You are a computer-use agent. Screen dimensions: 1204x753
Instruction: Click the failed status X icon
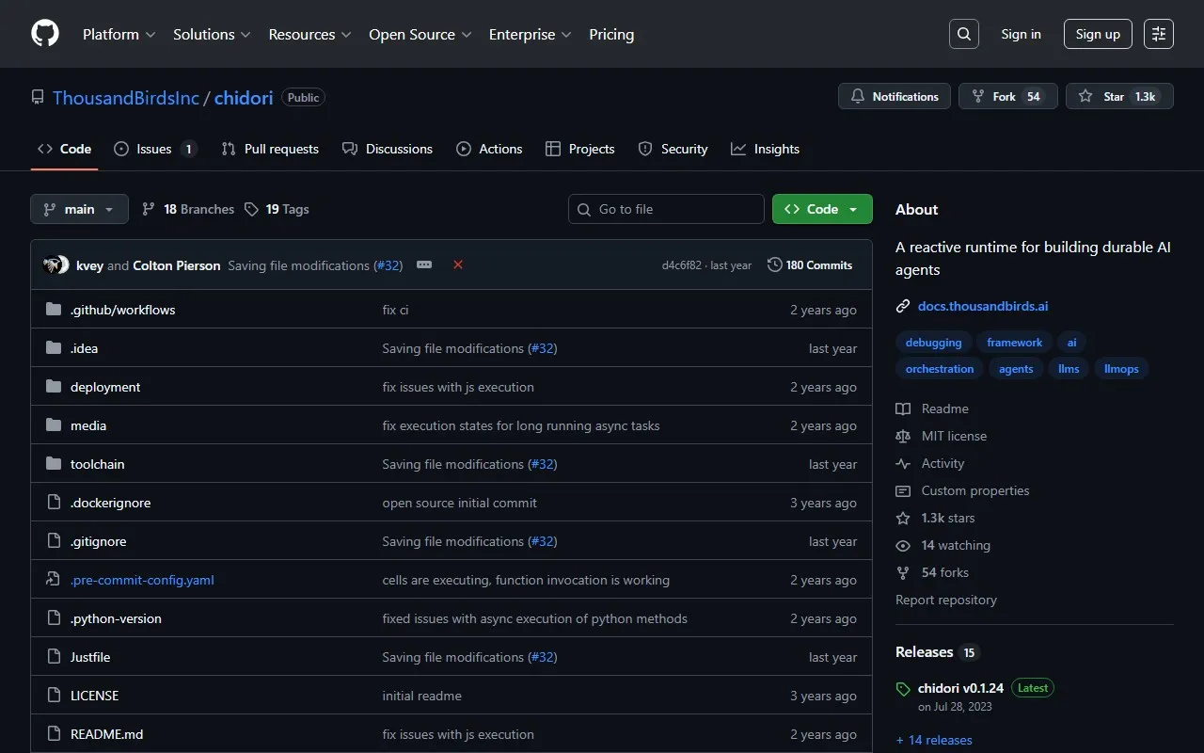point(458,265)
